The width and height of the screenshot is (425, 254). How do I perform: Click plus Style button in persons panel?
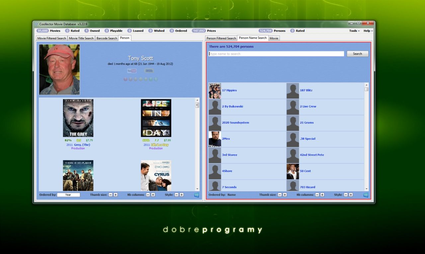point(351,195)
